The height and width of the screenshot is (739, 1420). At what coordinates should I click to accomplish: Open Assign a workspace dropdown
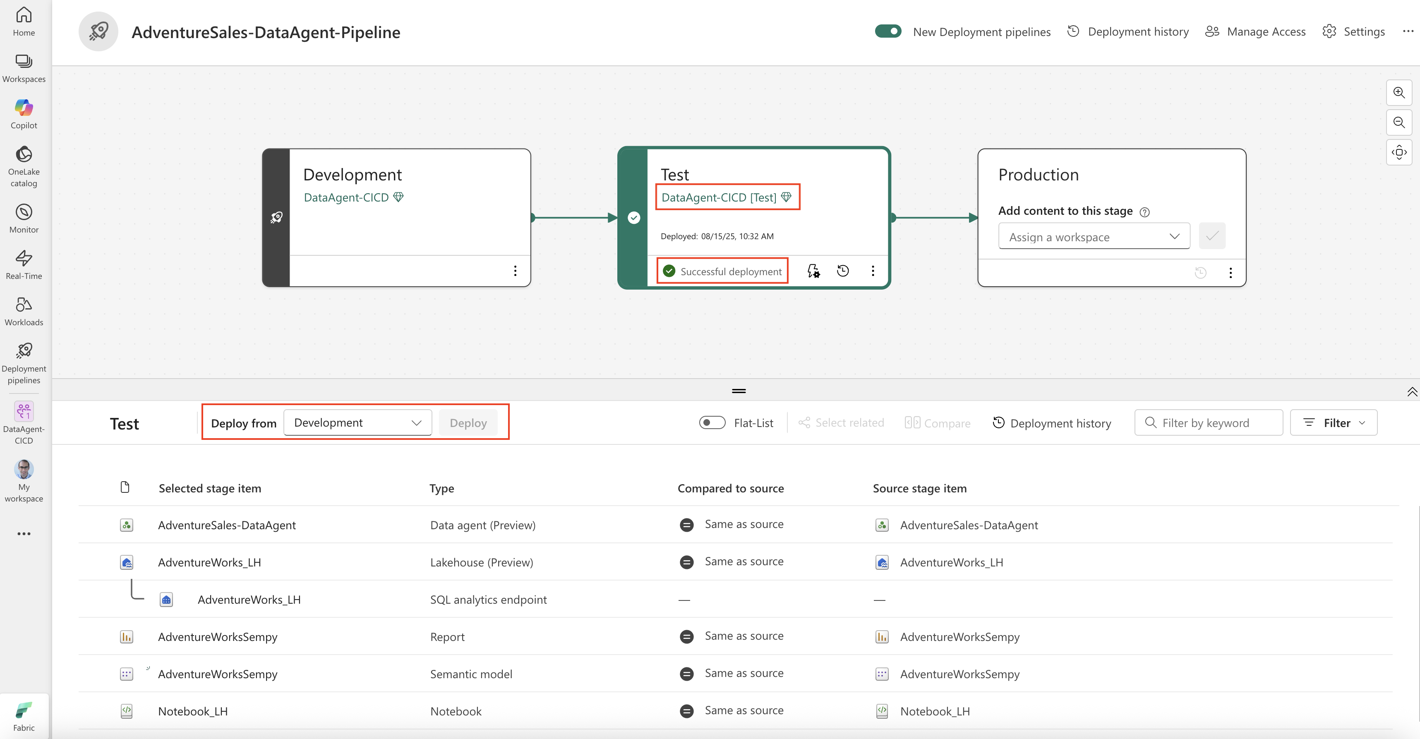1094,236
